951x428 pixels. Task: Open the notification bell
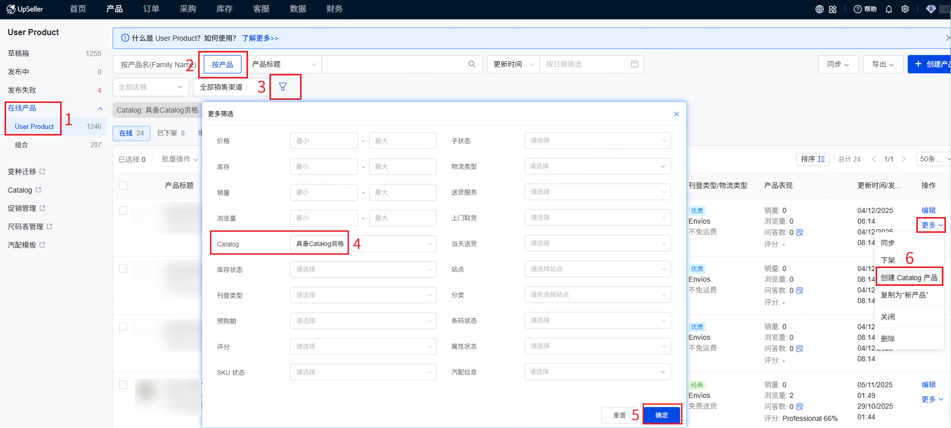click(889, 9)
